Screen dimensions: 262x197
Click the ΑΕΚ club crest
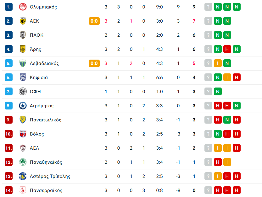tap(23, 21)
